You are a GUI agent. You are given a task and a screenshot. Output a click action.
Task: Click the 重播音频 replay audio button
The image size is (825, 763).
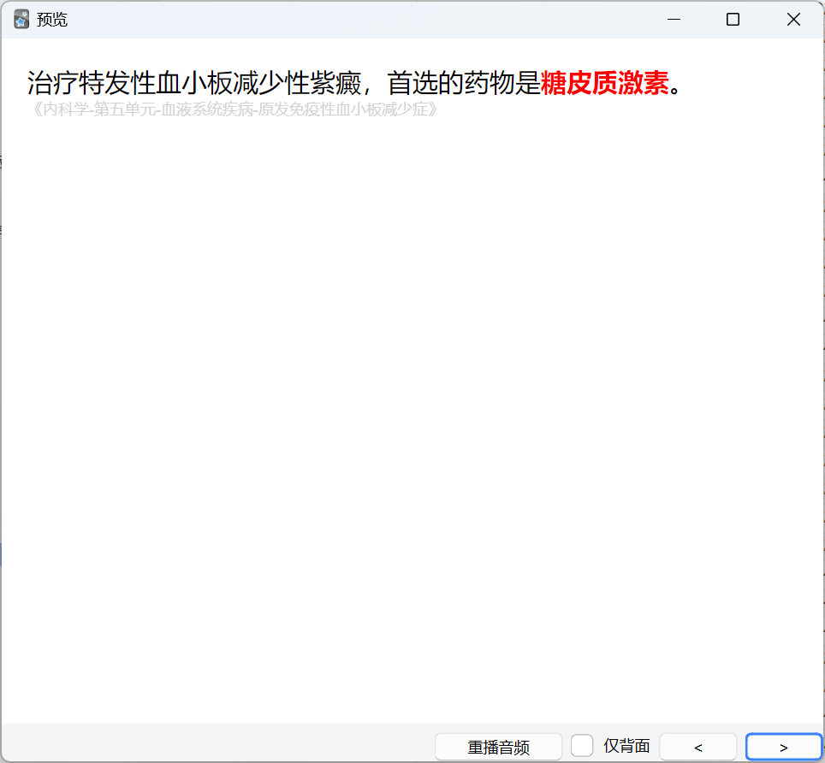pyautogui.click(x=498, y=747)
